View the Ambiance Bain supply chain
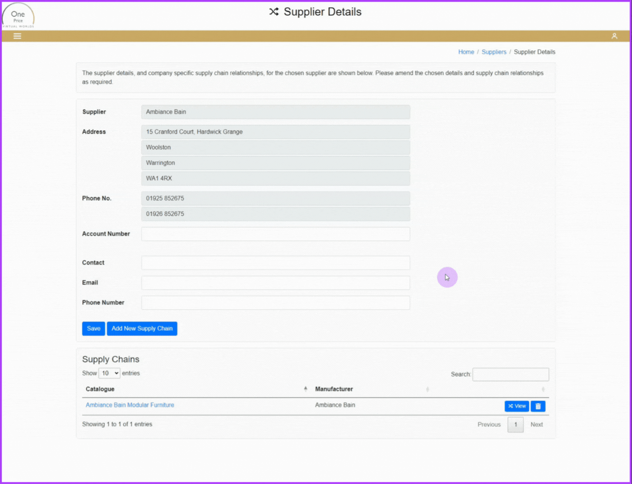The width and height of the screenshot is (632, 484). [x=516, y=406]
